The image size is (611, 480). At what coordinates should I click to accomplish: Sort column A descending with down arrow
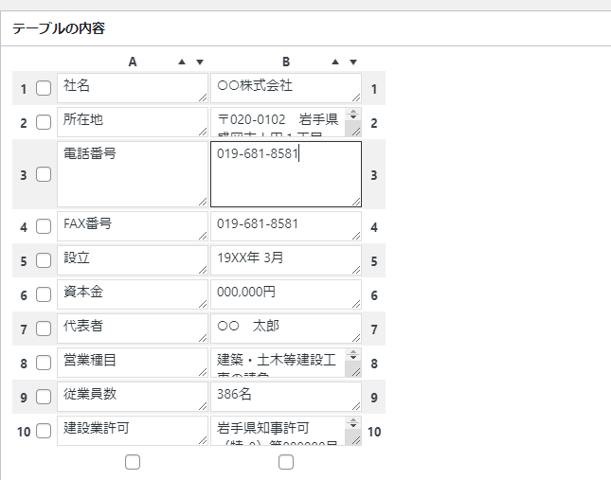point(199,62)
